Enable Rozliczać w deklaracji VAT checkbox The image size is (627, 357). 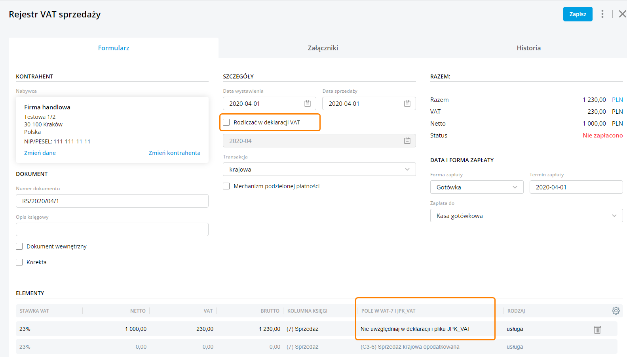(x=226, y=122)
